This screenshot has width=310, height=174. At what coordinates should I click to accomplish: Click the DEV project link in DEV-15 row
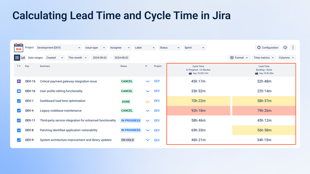coord(157,81)
